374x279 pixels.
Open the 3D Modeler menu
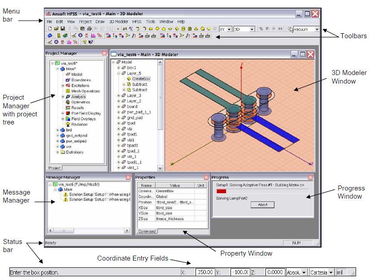118,22
